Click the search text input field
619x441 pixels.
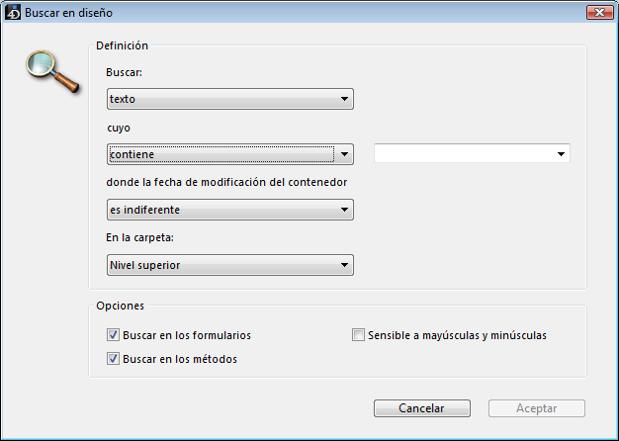464,154
